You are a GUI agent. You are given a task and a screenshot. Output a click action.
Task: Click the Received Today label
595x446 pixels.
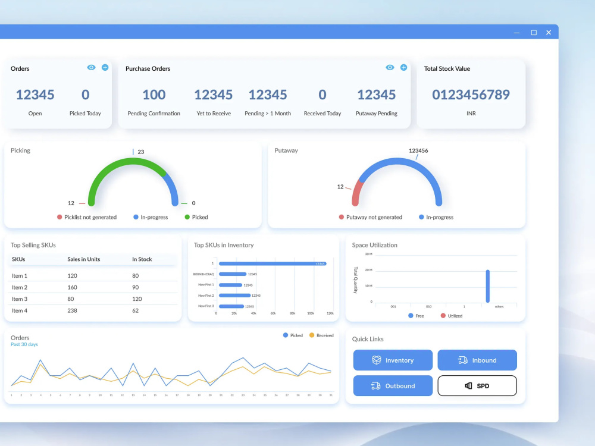coord(322,114)
